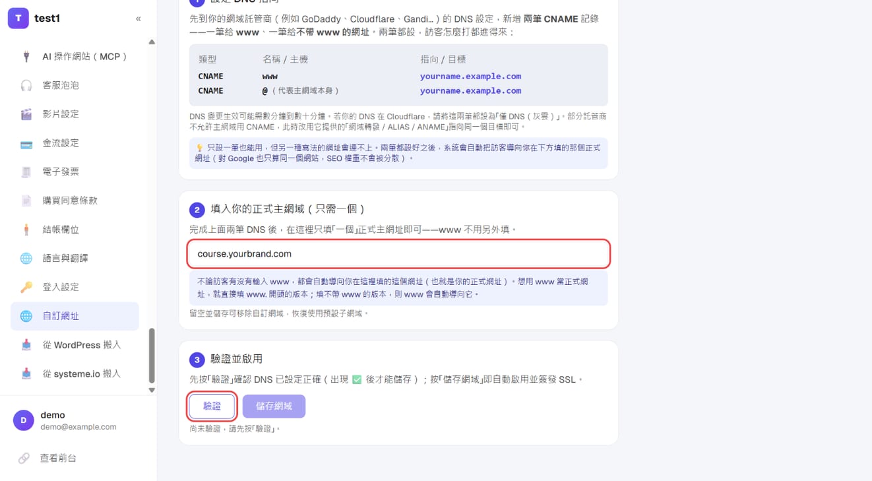Click the 電子發票 receipt icon

[x=26, y=172]
